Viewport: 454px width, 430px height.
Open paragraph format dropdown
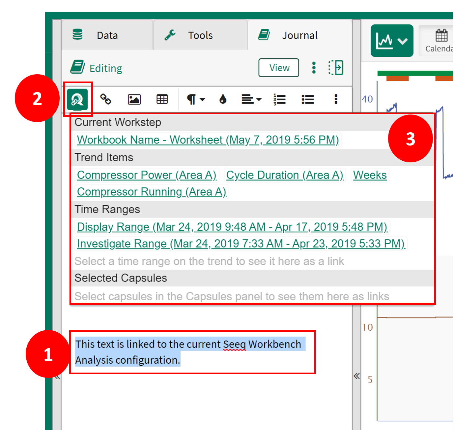coord(196,99)
